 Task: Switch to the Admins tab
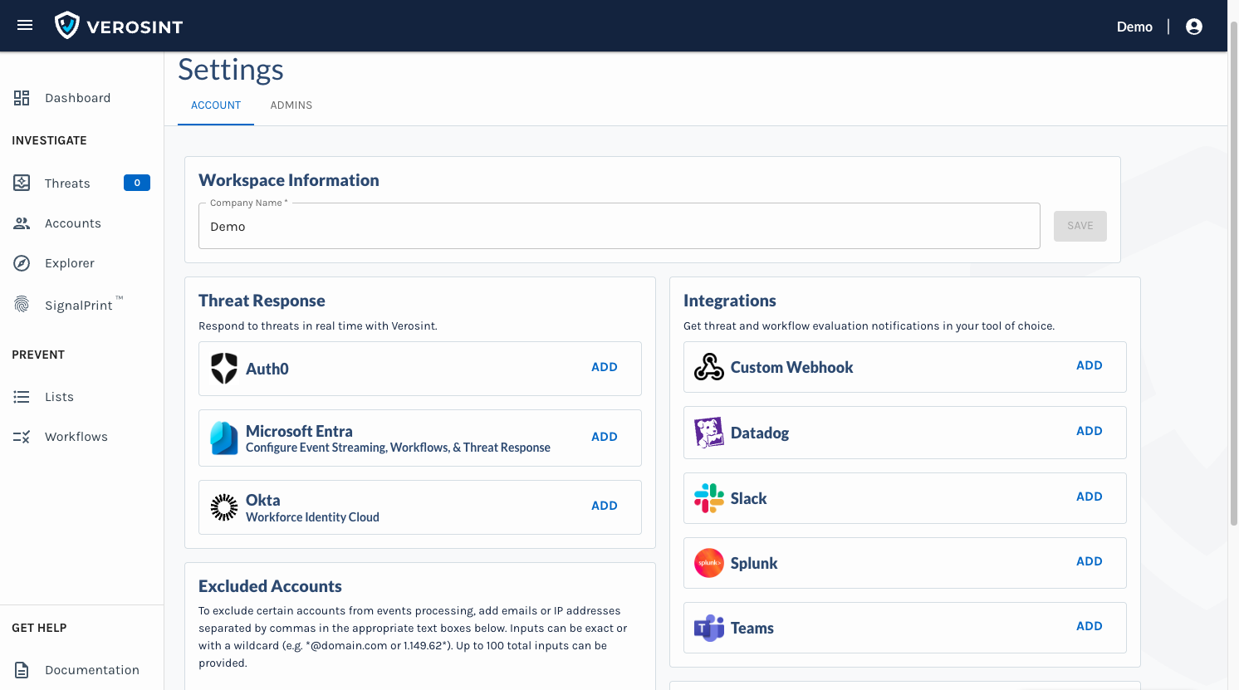tap(291, 105)
